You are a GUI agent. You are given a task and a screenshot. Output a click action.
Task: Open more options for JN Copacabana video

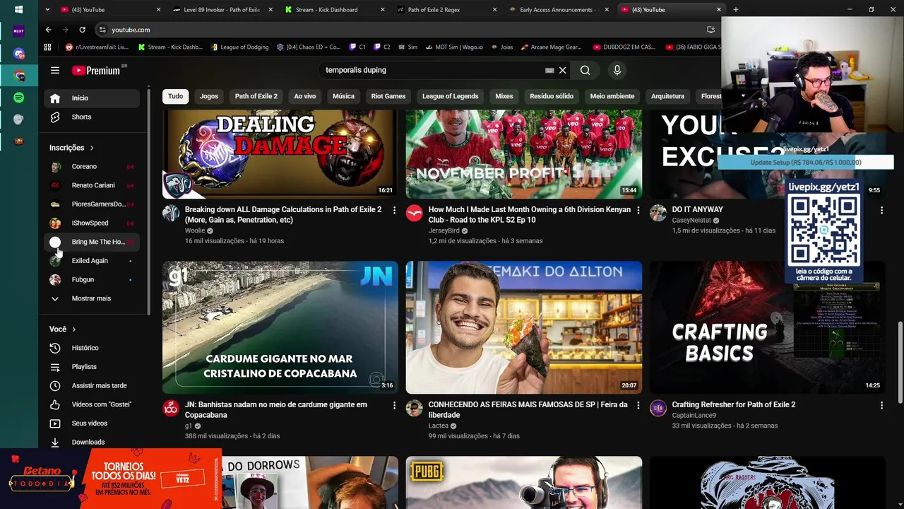(394, 405)
